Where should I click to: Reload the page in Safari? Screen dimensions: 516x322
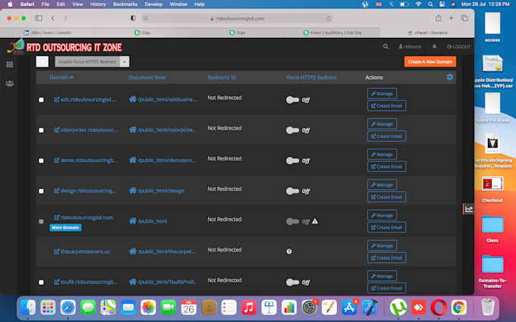[328, 18]
